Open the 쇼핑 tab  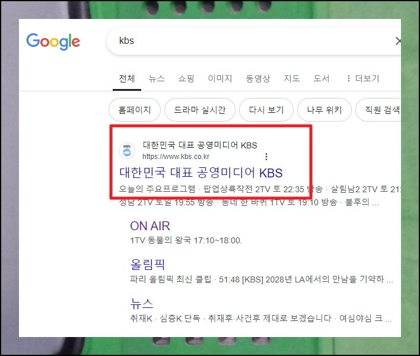[186, 79]
